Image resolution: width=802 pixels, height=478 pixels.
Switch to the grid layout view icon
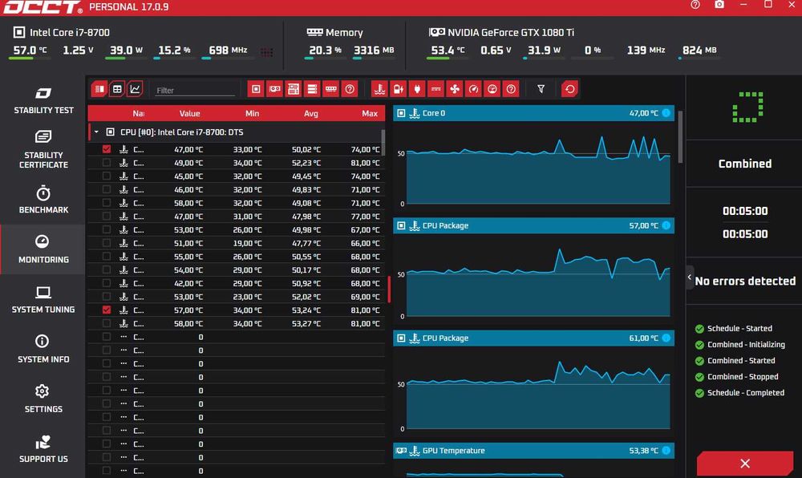pyautogui.click(x=117, y=89)
